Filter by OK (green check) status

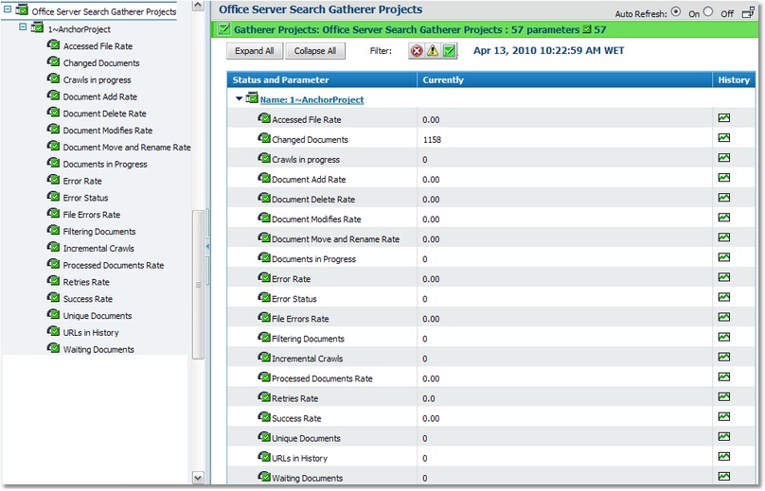point(450,51)
